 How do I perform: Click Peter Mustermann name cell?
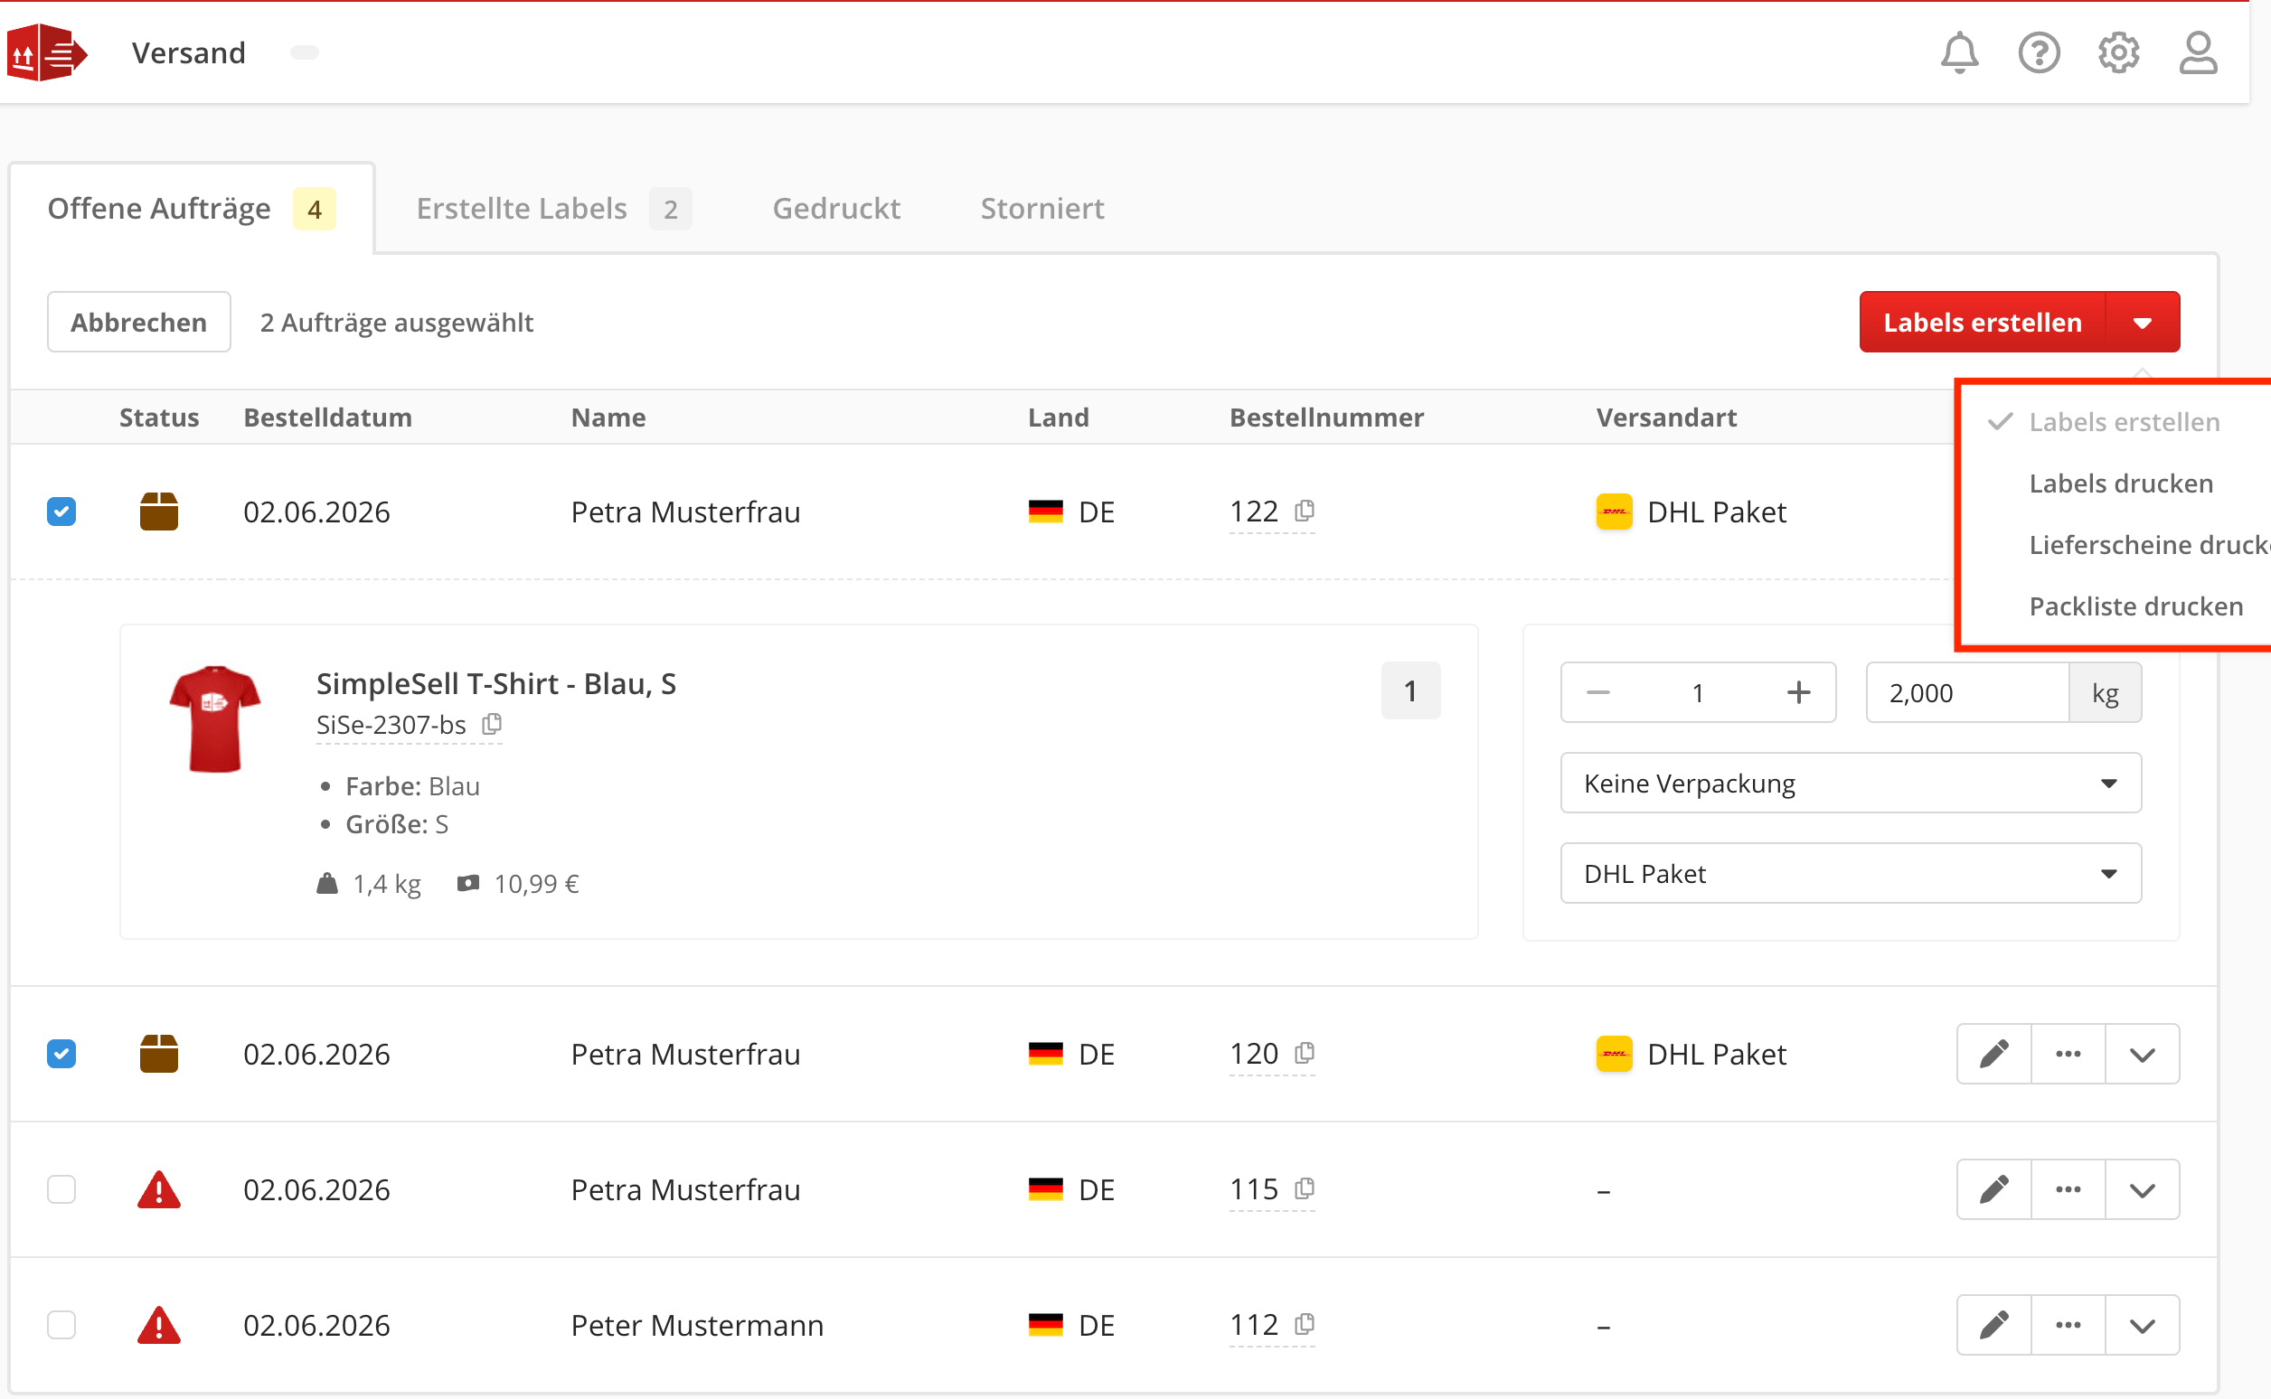697,1325
